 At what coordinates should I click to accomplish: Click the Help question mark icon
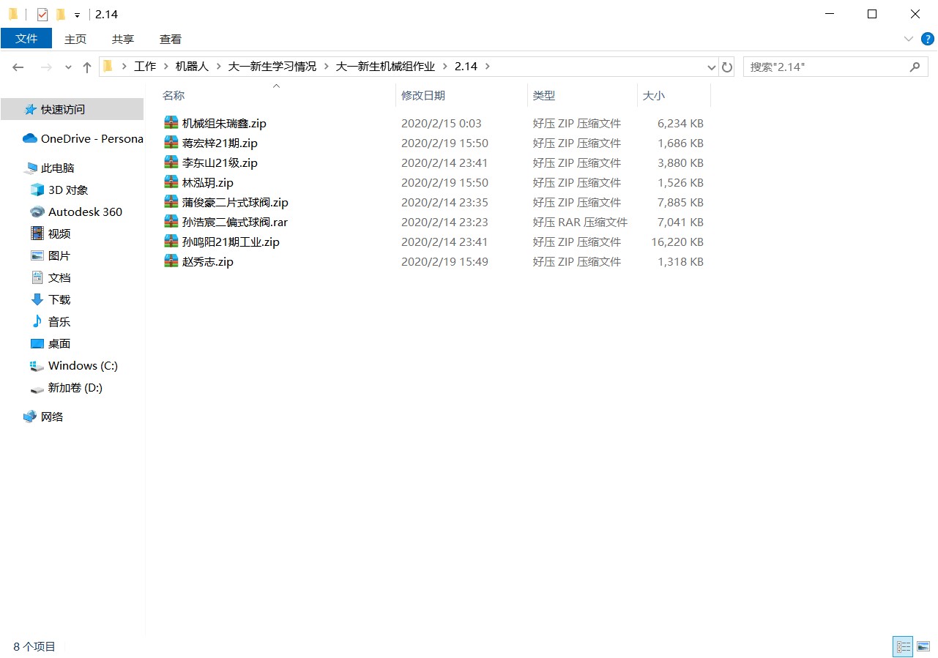click(x=927, y=39)
